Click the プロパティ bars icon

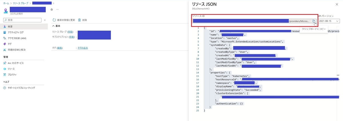tap(5, 75)
